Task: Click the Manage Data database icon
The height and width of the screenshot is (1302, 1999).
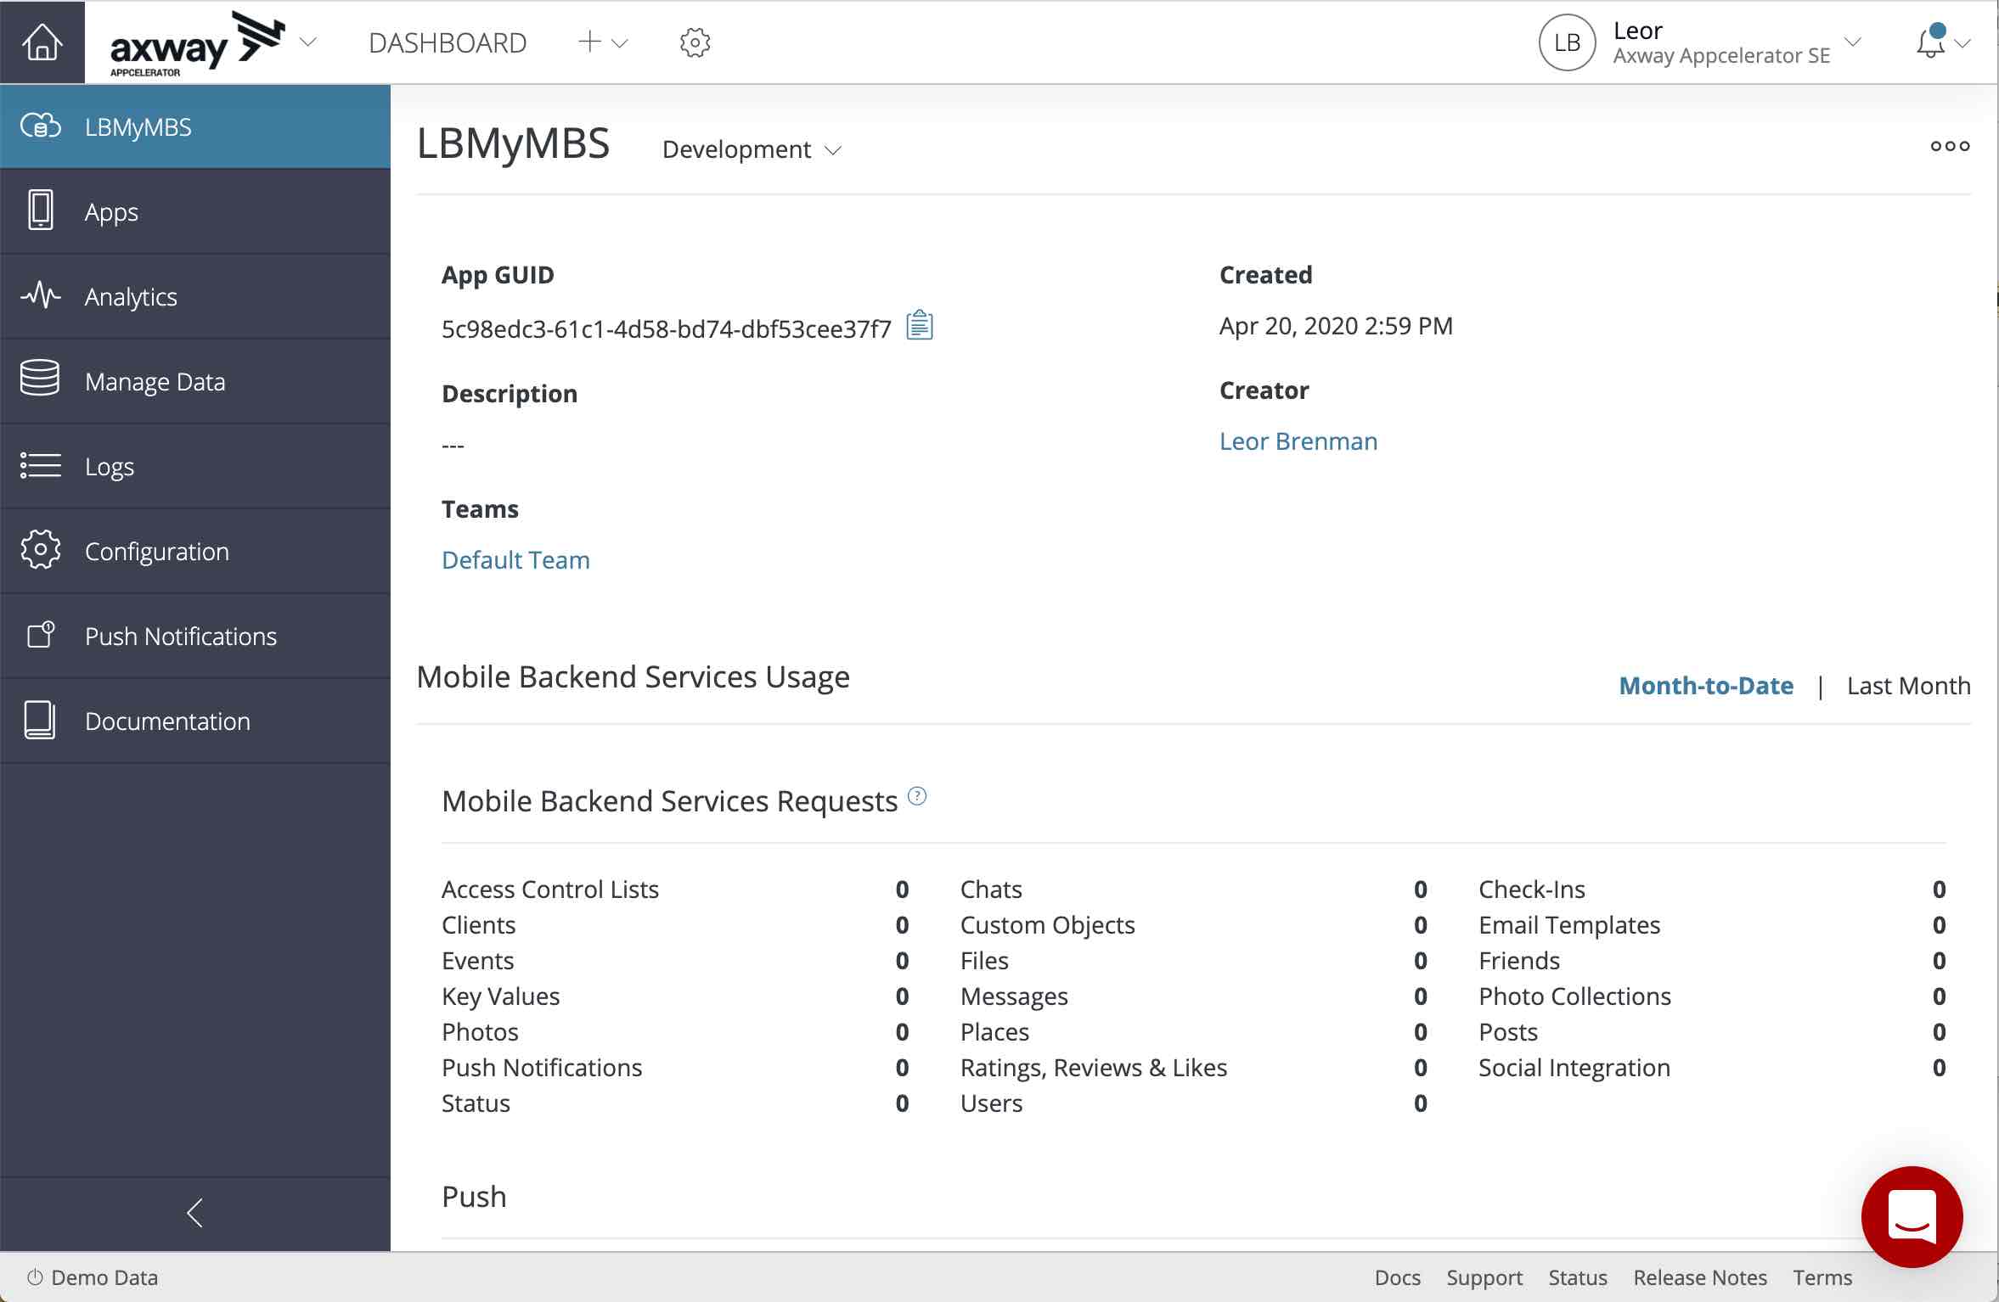Action: [x=40, y=379]
